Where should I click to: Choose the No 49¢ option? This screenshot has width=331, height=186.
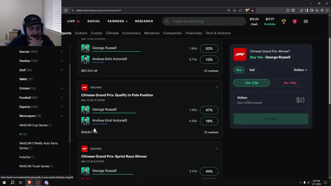click(x=290, y=83)
